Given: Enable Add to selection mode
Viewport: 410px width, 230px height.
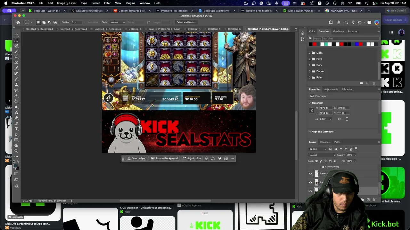Looking at the screenshot, I should pos(44,22).
